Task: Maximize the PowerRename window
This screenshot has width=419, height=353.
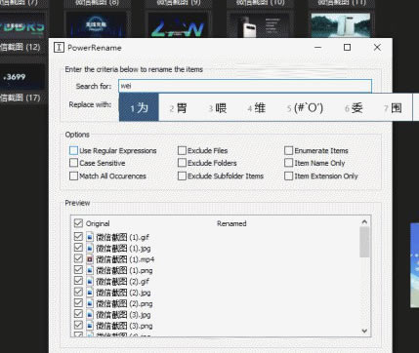Action: pyautogui.click(x=347, y=48)
